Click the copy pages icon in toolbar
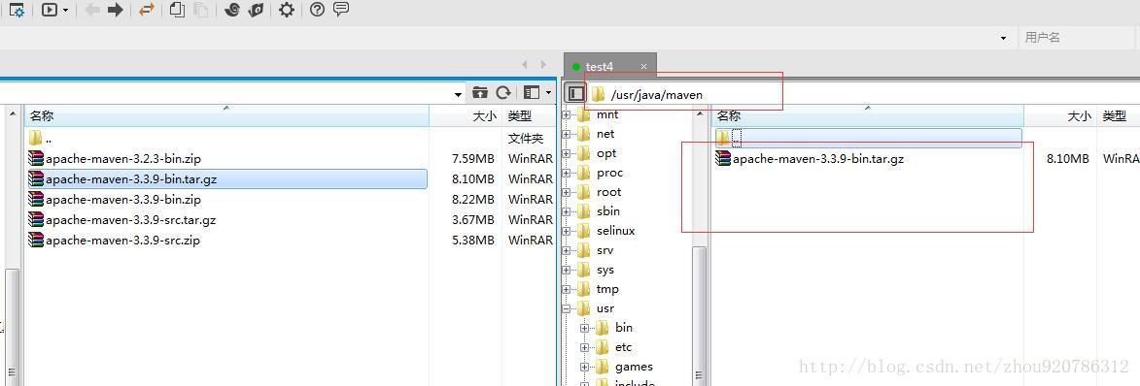 (x=178, y=10)
